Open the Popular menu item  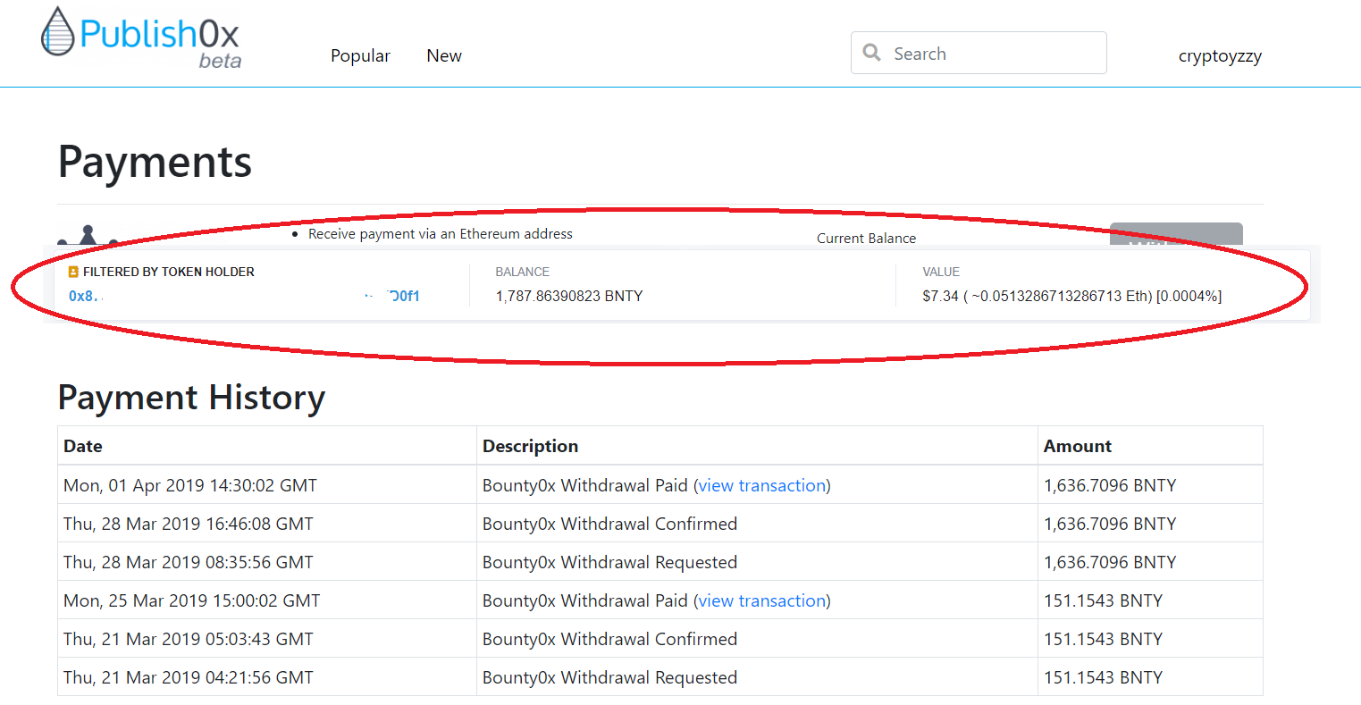point(360,55)
